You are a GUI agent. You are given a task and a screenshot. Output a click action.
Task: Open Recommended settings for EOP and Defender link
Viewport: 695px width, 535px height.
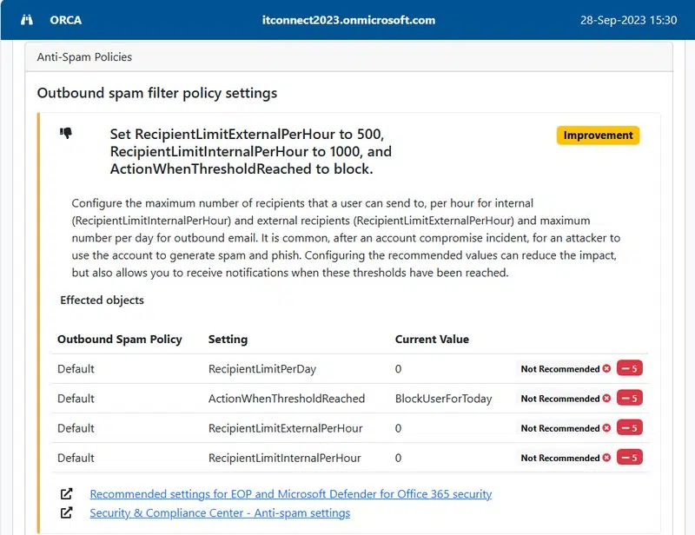tap(290, 494)
